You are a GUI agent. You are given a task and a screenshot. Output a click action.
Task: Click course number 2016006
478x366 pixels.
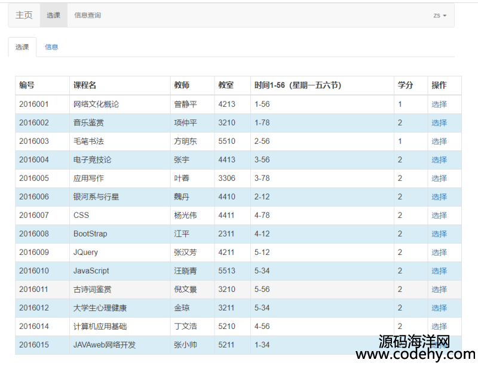pyautogui.click(x=34, y=197)
